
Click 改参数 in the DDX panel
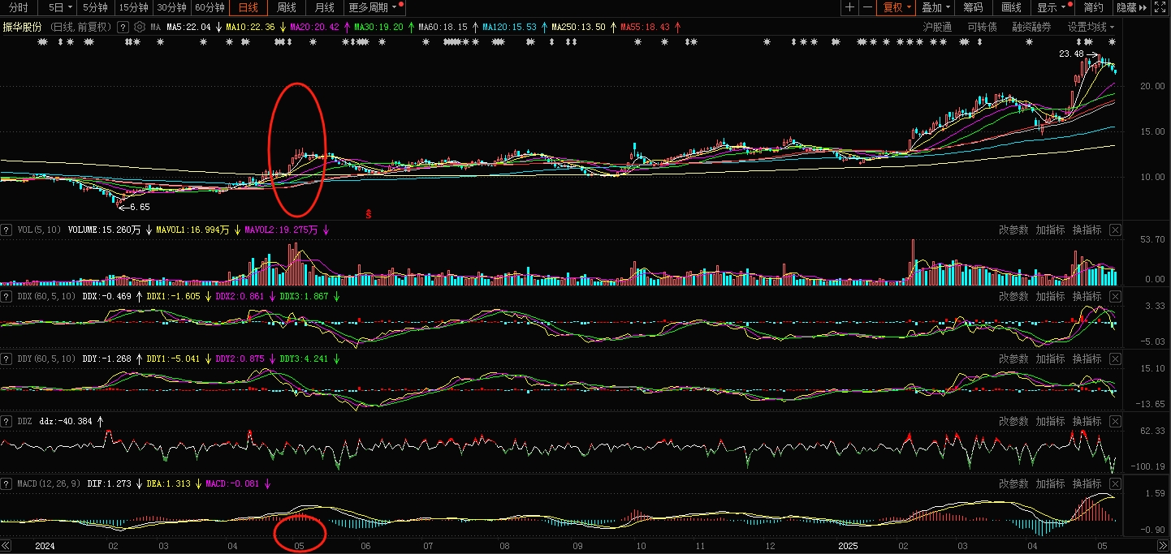click(x=1013, y=297)
